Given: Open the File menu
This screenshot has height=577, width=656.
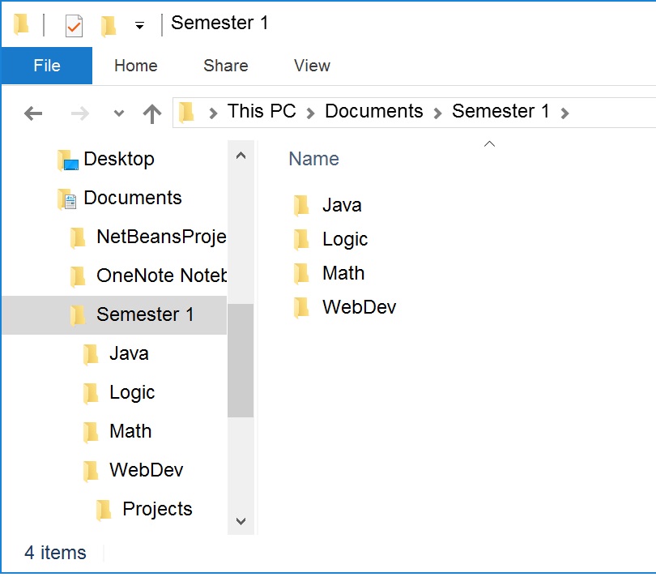Looking at the screenshot, I should [x=46, y=66].
